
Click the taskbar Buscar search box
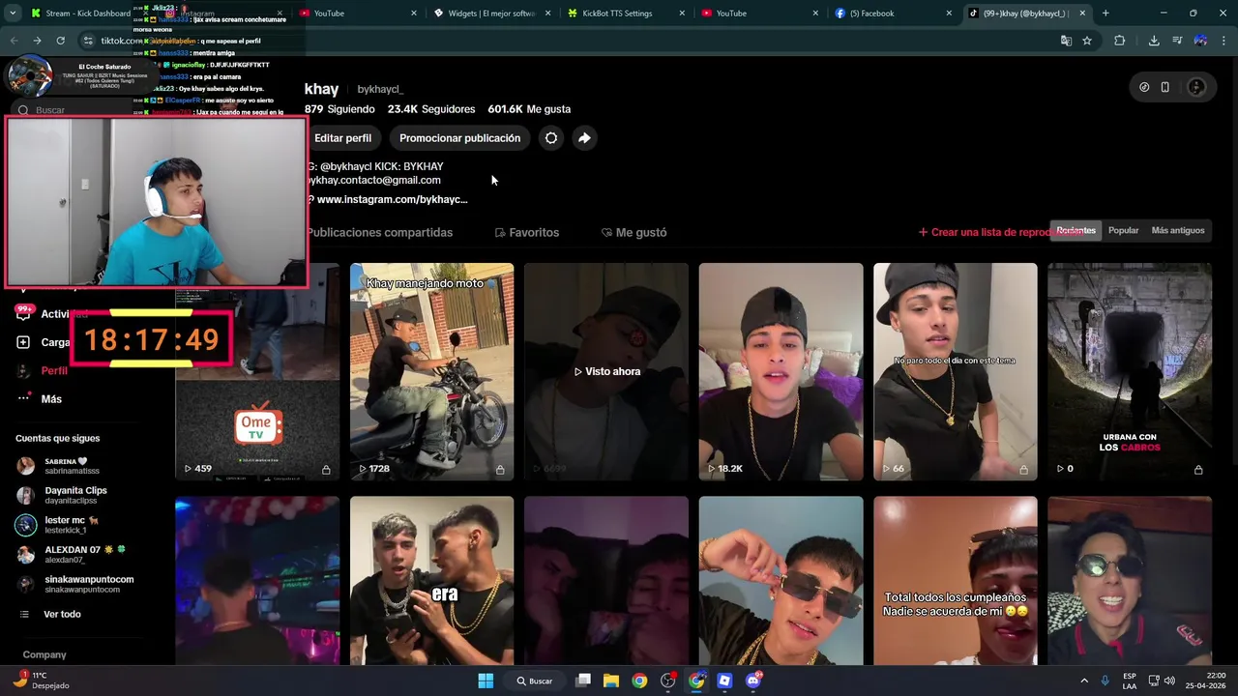point(535,681)
